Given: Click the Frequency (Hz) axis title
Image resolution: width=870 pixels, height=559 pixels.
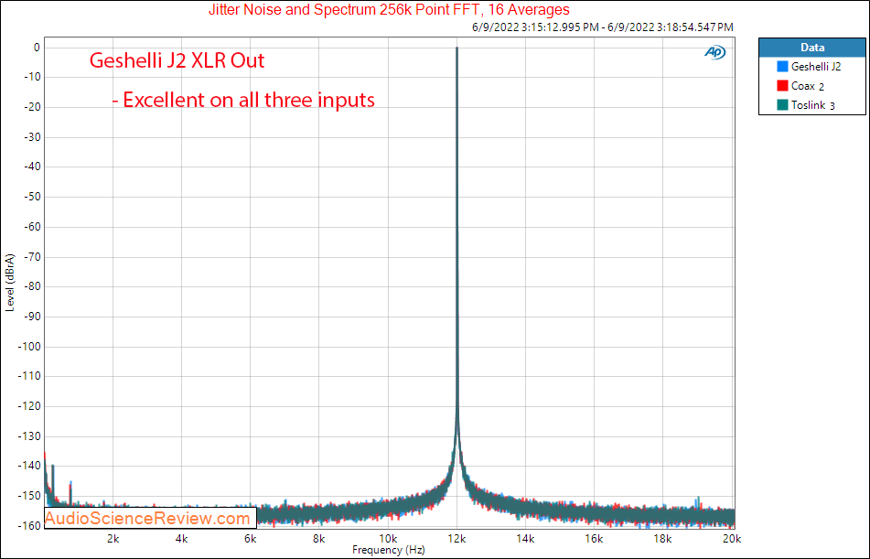Looking at the screenshot, I should click(389, 550).
